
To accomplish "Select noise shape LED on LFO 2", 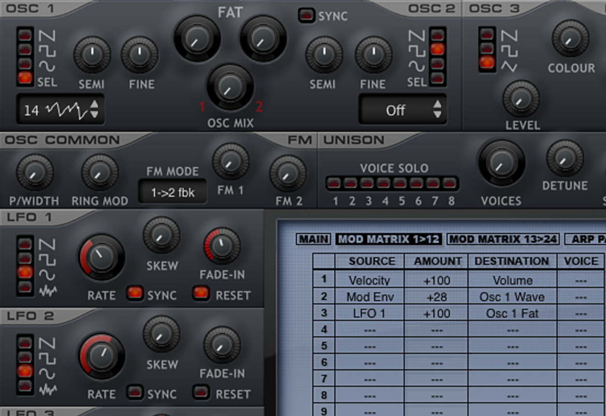I will coord(25,385).
